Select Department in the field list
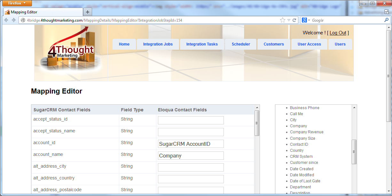This screenshot has height=196, width=392. (x=300, y=187)
